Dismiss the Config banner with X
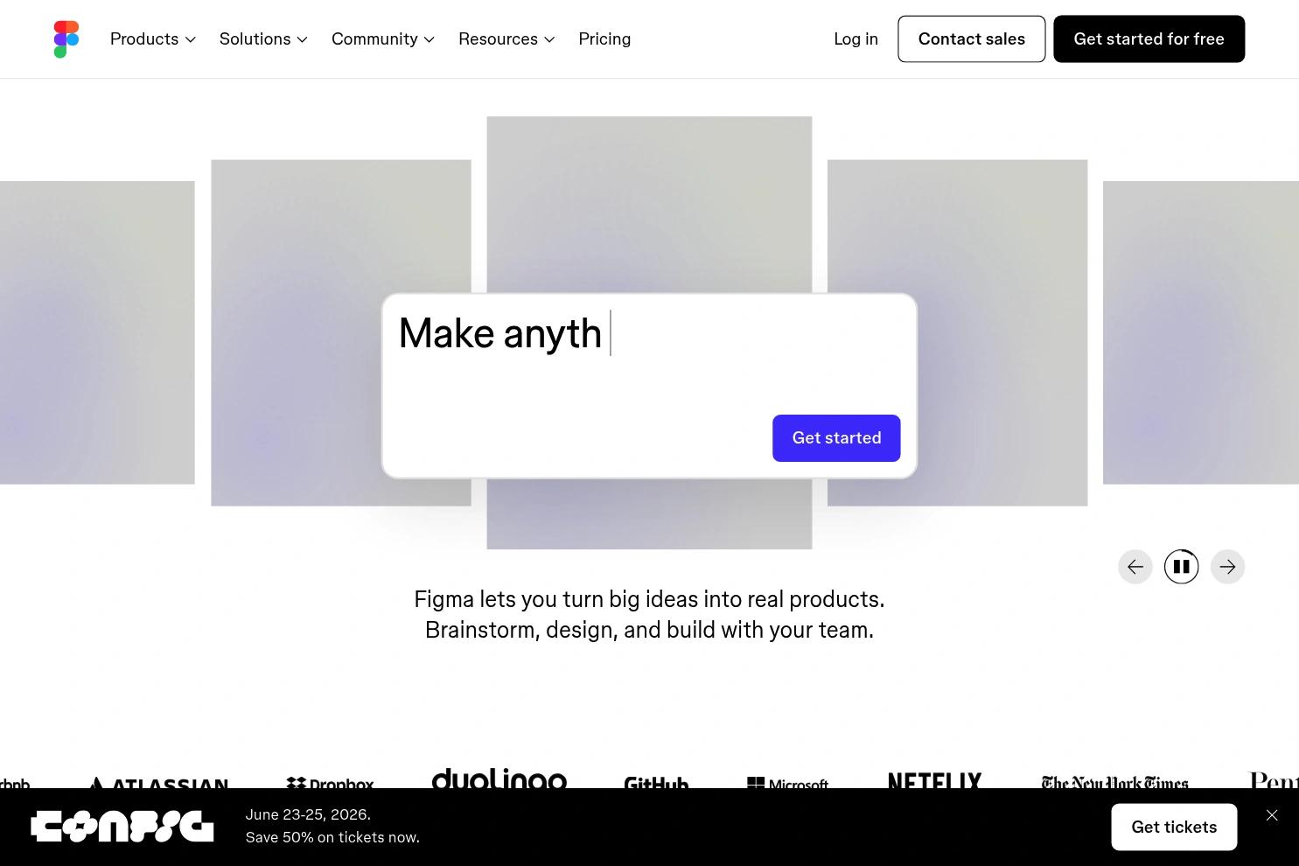Screen dimensions: 1299x866 click(x=1271, y=815)
